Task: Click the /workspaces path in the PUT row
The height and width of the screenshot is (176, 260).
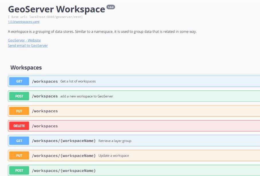Action: click(45, 111)
